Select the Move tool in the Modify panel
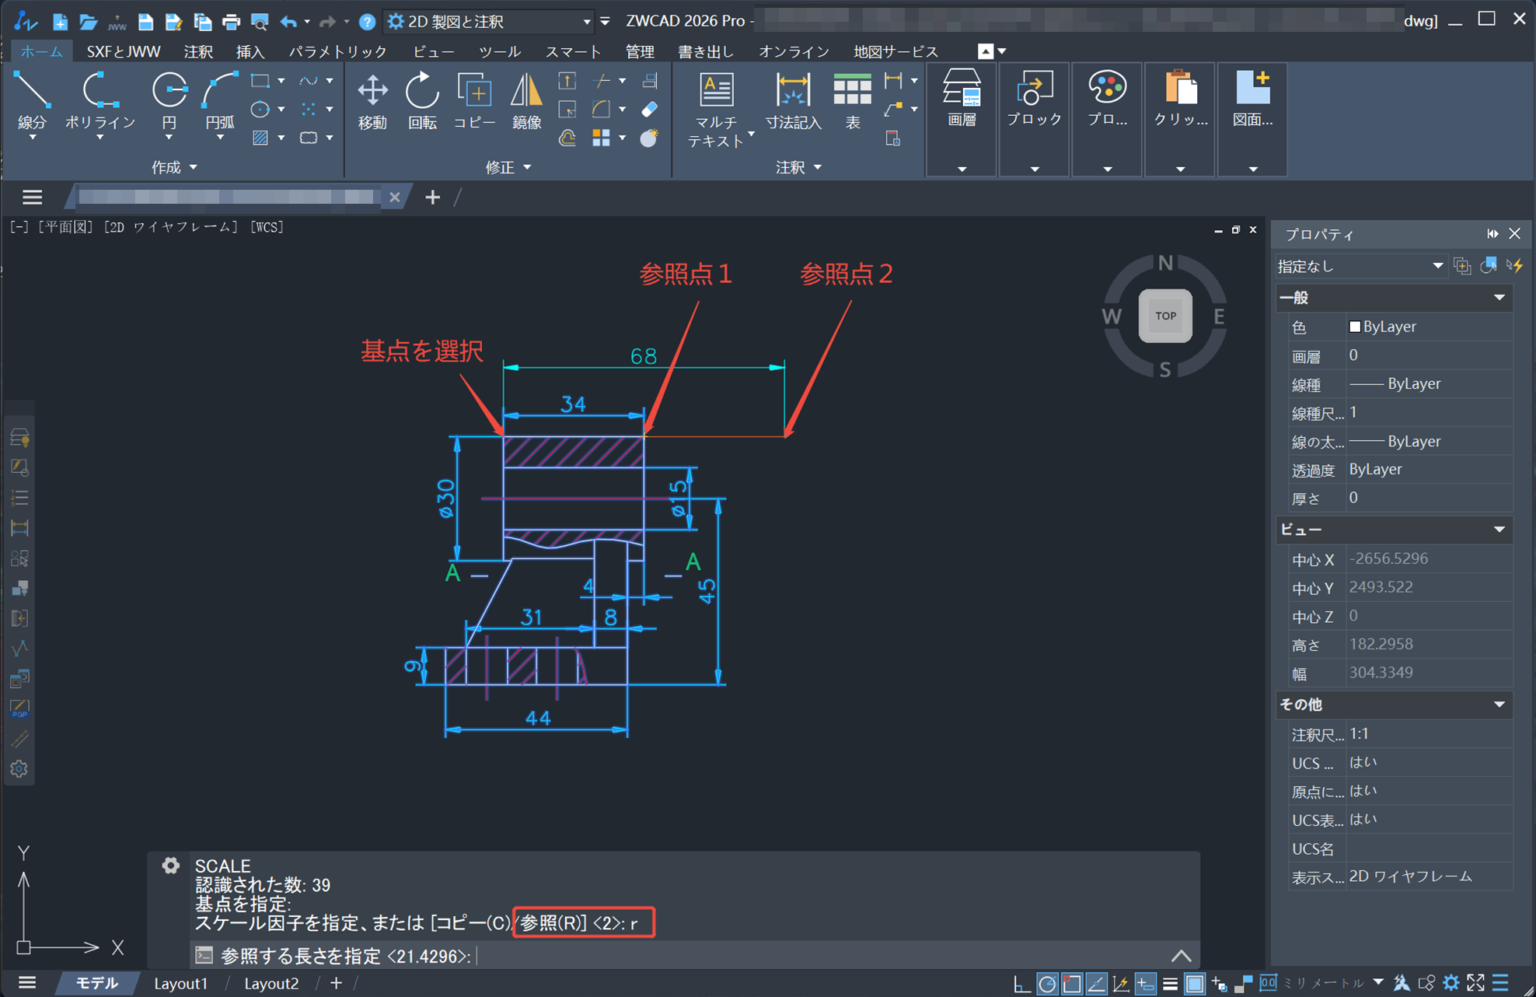This screenshot has height=997, width=1536. [x=373, y=97]
